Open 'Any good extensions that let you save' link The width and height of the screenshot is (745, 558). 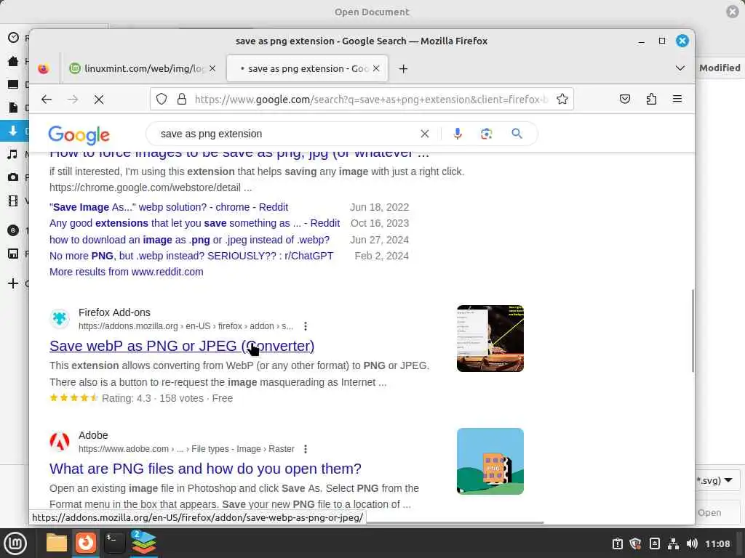pos(194,224)
